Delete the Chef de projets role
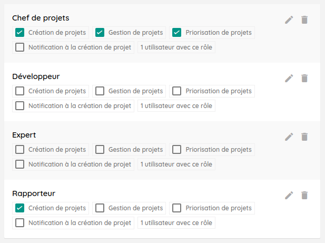325x243 pixels. point(304,20)
